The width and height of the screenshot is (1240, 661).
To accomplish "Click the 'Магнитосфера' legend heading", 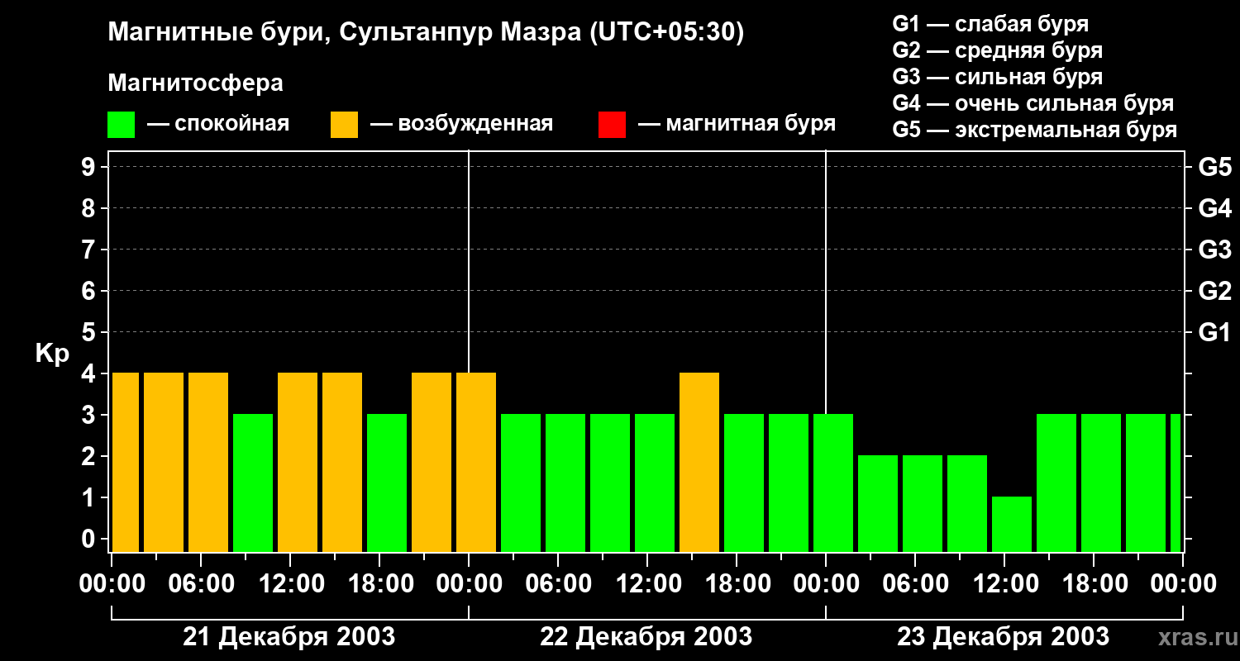I will [195, 83].
